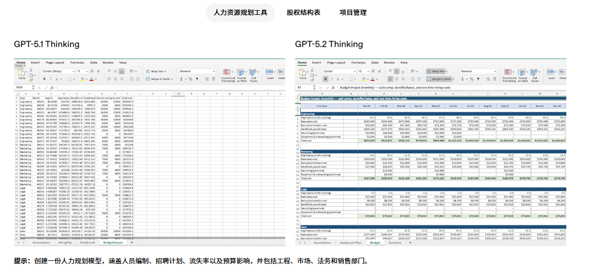Click the M49 name box in GPT-5.1 sheet
Viewport: 591px width, 271px height.
(23, 87)
